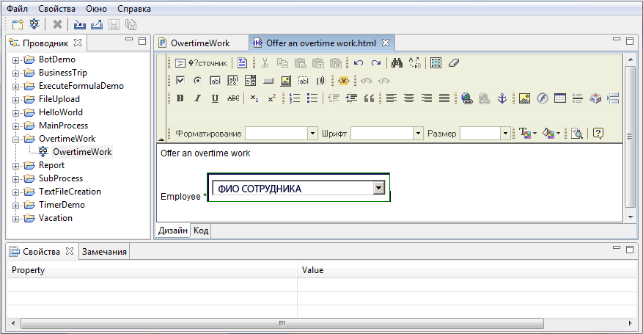The image size is (643, 334).
Task: Click the preview magnifier icon
Action: [x=576, y=134]
